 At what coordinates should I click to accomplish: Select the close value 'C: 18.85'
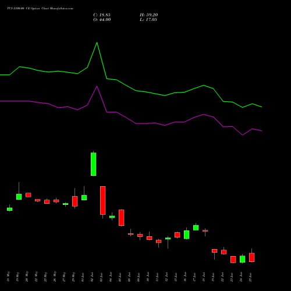tap(102, 15)
